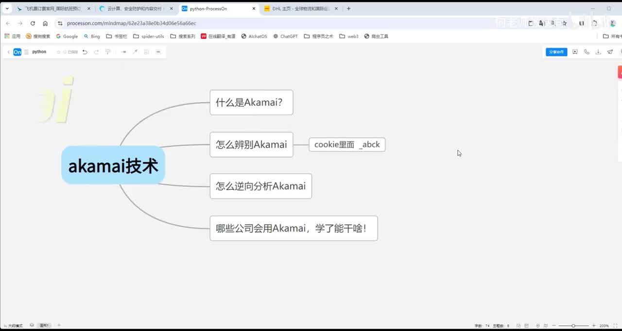Close the DHL 主页 browser tab
Viewport: 622px width, 331px height.
336,9
